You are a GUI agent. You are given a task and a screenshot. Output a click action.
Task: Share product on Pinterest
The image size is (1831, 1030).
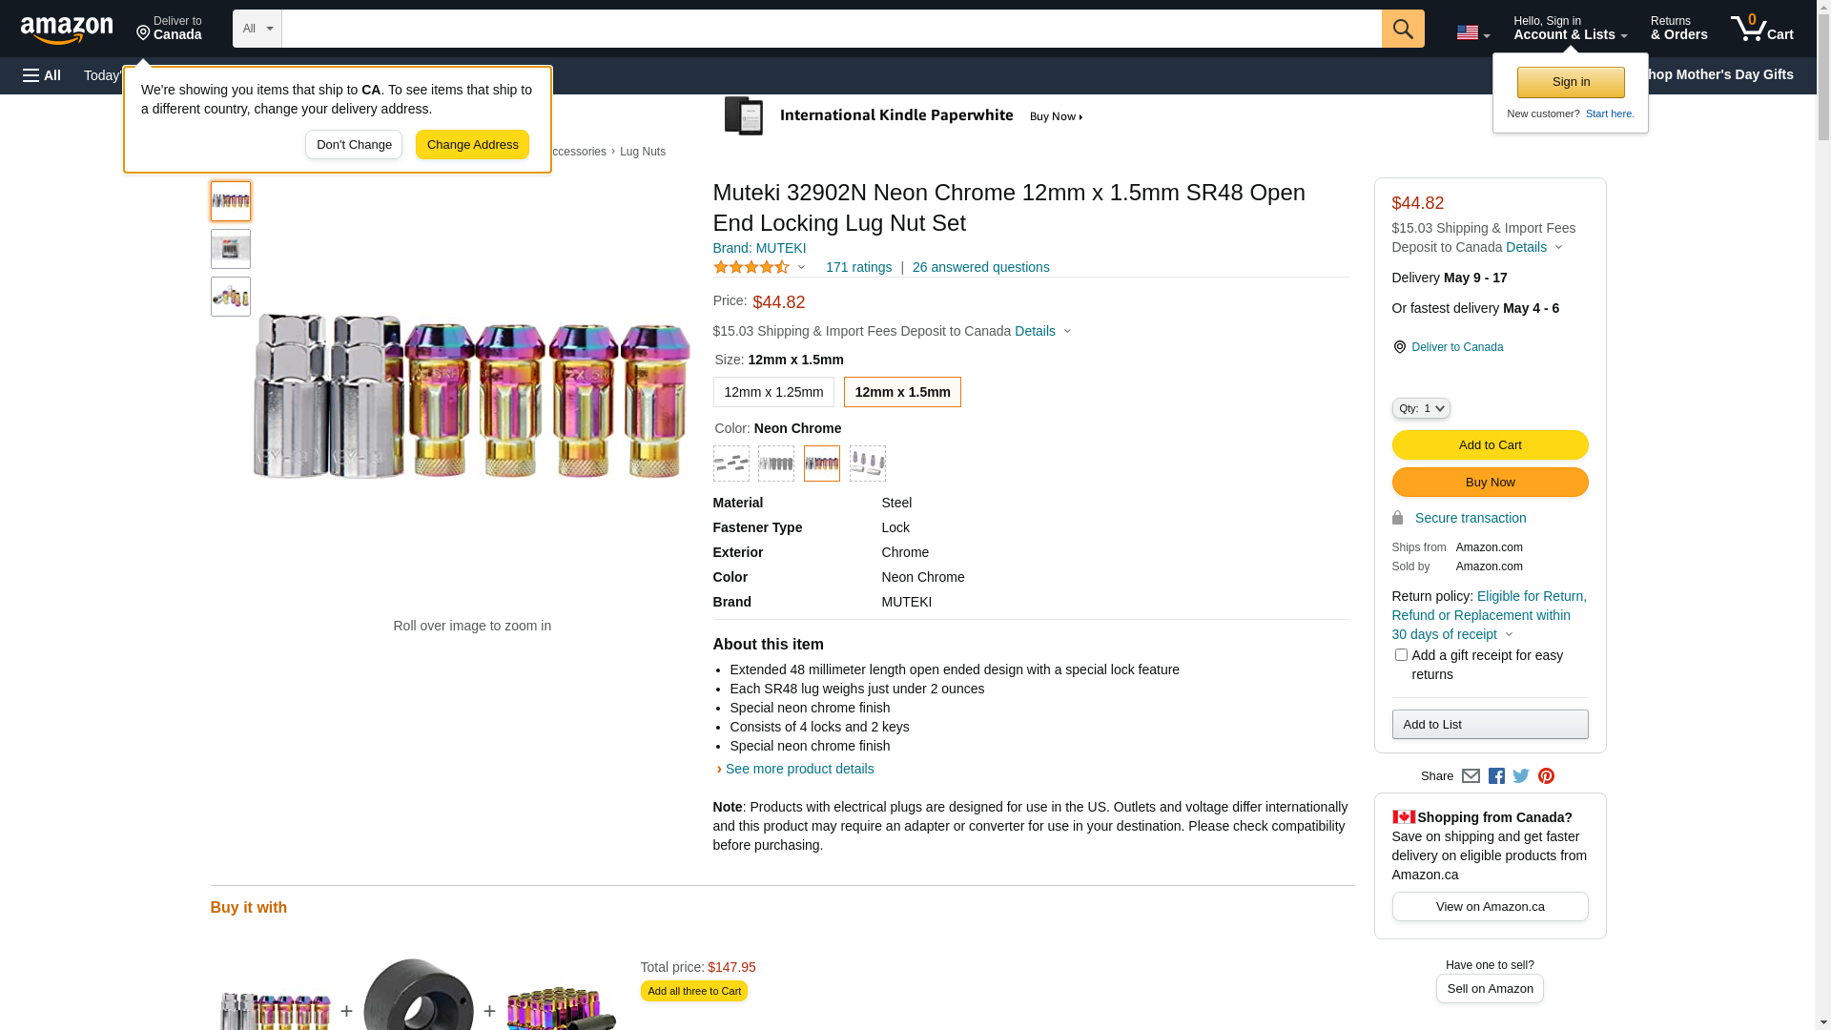point(1546,776)
